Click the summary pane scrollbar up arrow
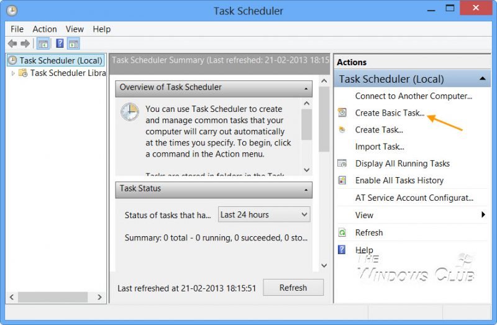Screen dimensions: 497x325 (x=324, y=81)
